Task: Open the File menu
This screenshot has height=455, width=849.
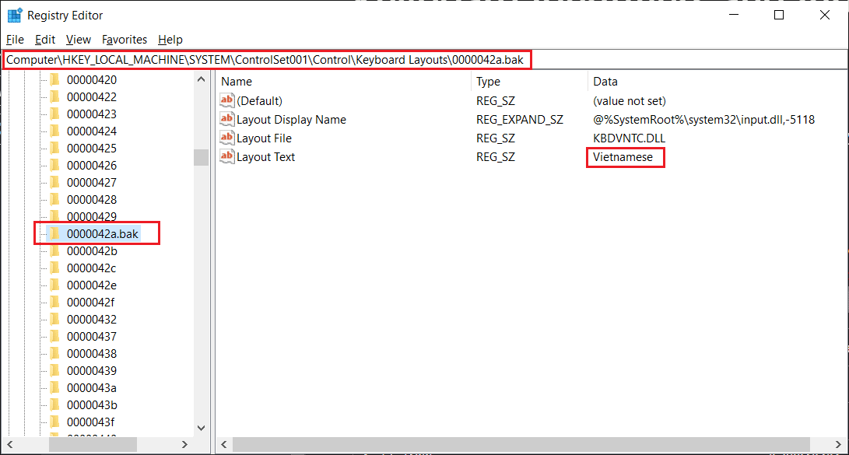Action: [x=15, y=40]
